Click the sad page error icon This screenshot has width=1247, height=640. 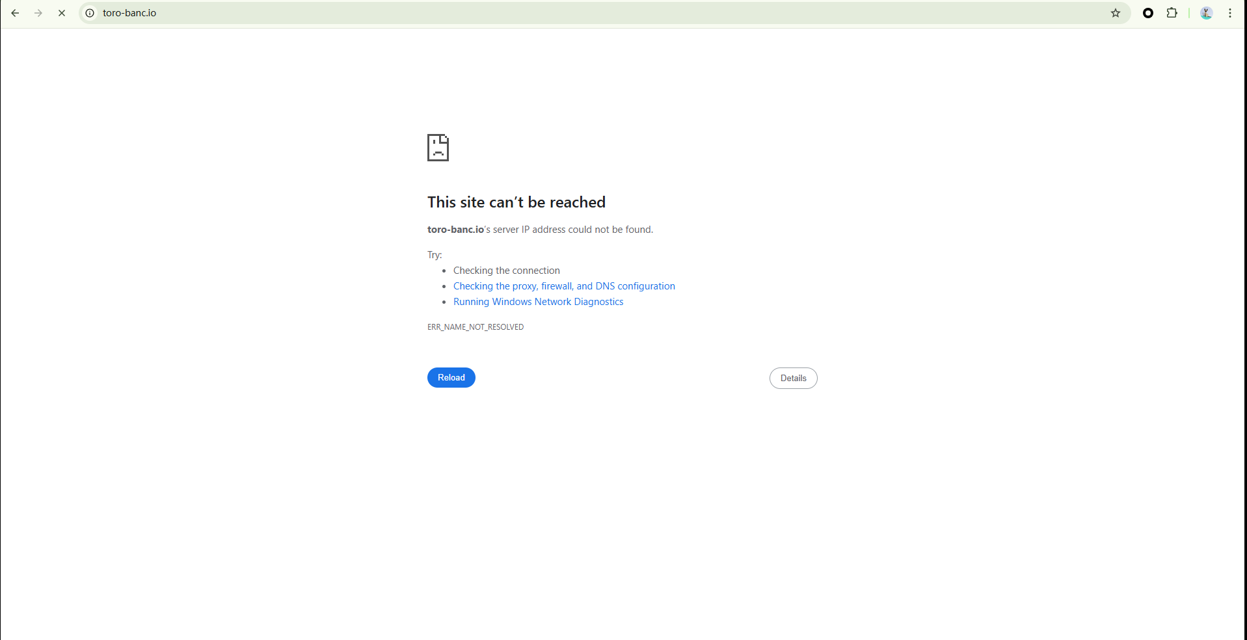tap(438, 148)
